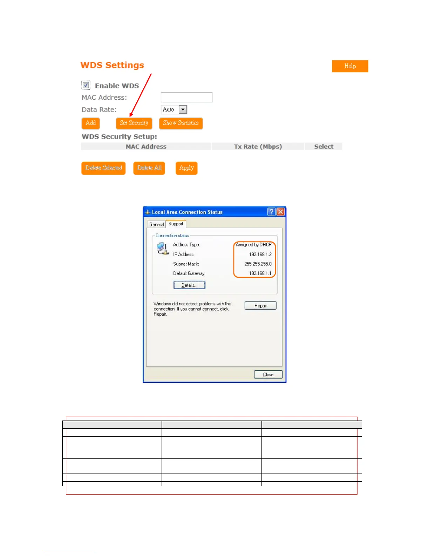
Task: Click the Default Gateway value 192.168.1.1
Action: coord(260,273)
